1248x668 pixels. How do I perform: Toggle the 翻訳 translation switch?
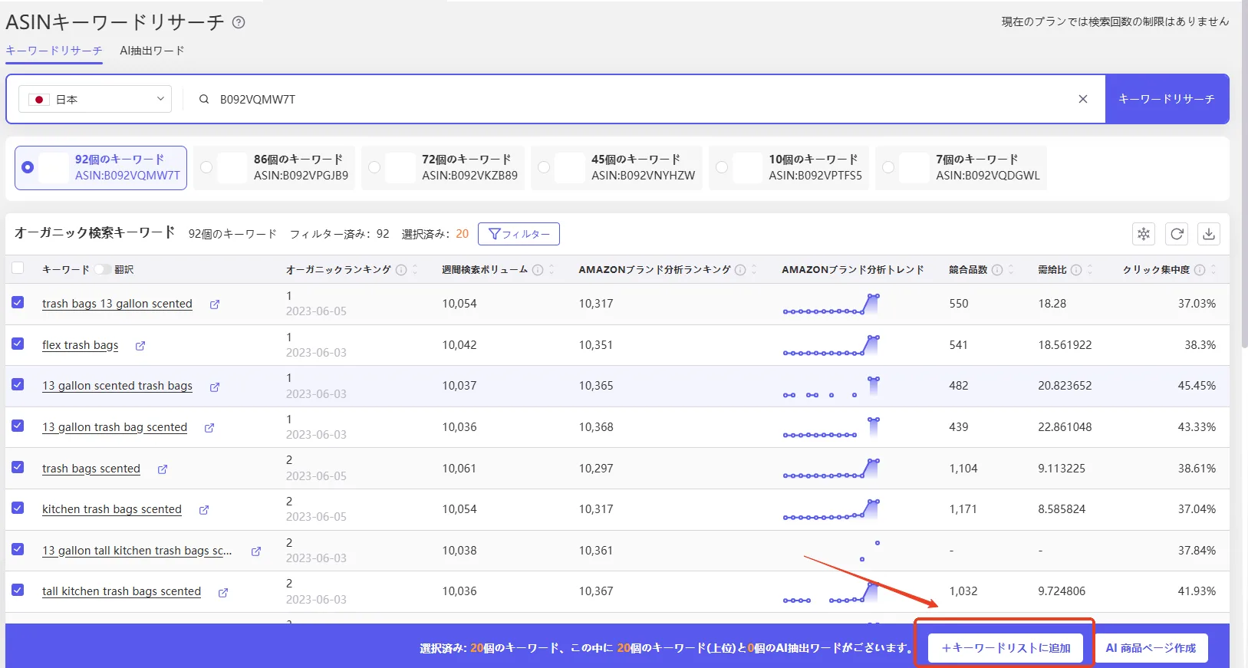tap(103, 270)
